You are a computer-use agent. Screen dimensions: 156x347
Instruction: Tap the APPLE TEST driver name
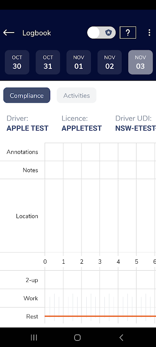coord(27,128)
